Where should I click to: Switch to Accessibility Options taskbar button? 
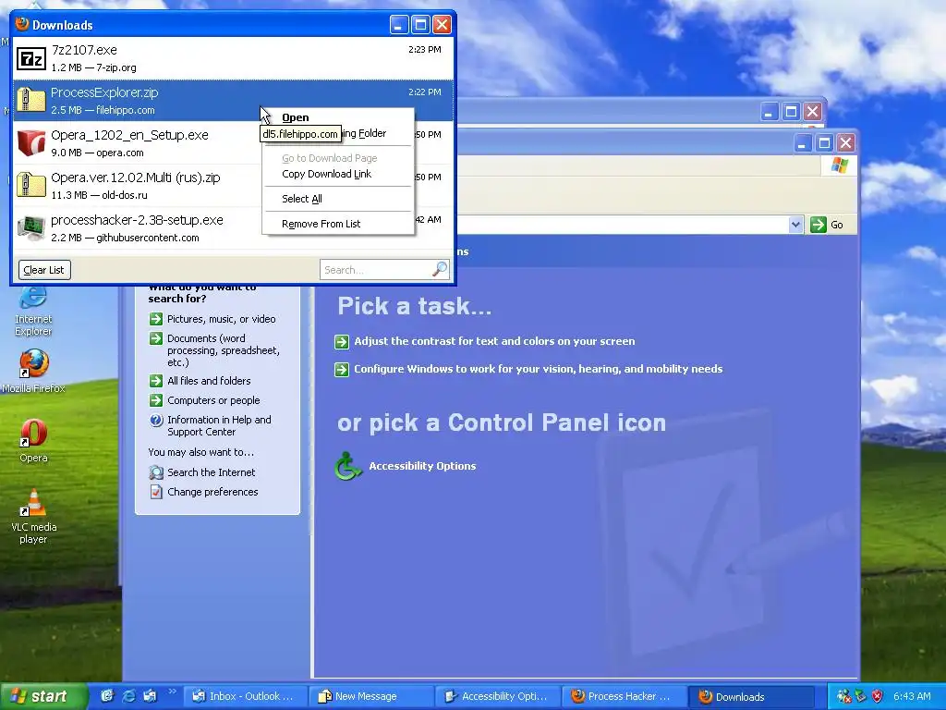[x=498, y=696]
